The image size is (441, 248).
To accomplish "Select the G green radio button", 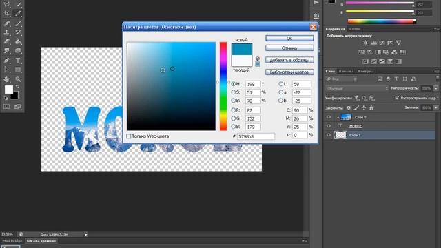I will point(233,118).
